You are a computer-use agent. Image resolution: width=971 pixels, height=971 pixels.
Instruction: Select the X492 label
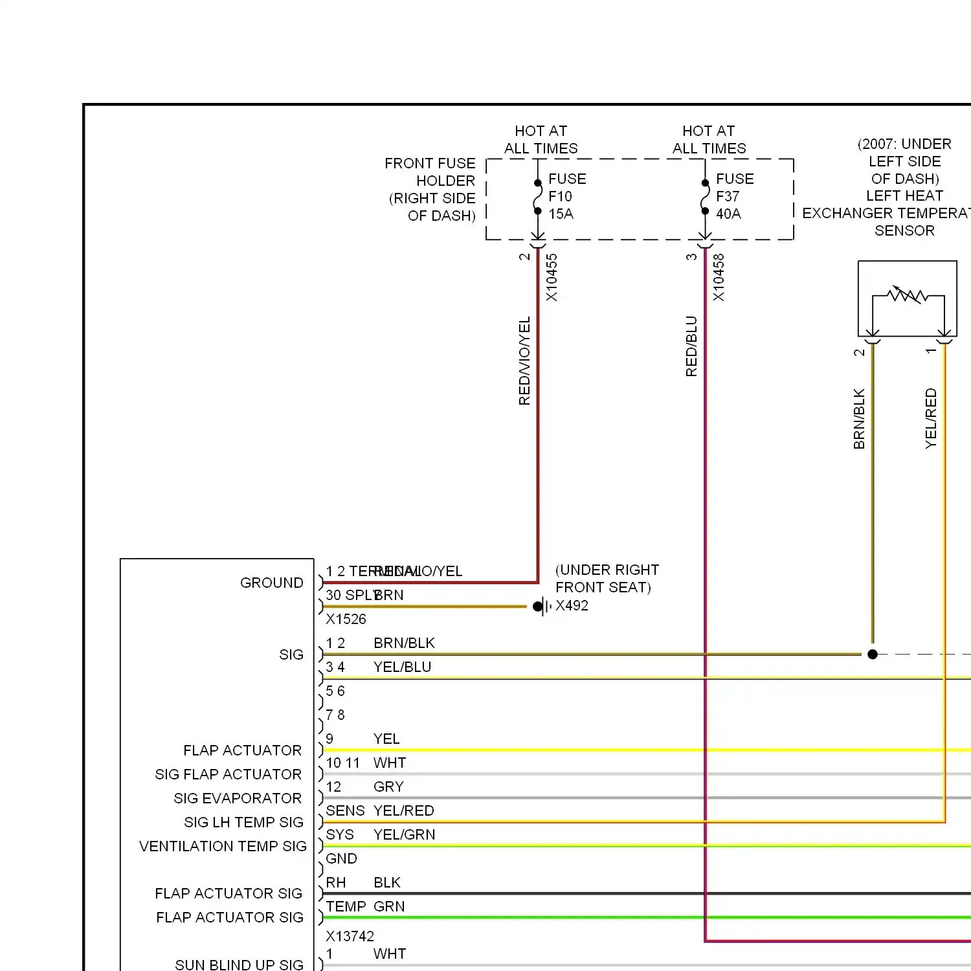point(572,606)
